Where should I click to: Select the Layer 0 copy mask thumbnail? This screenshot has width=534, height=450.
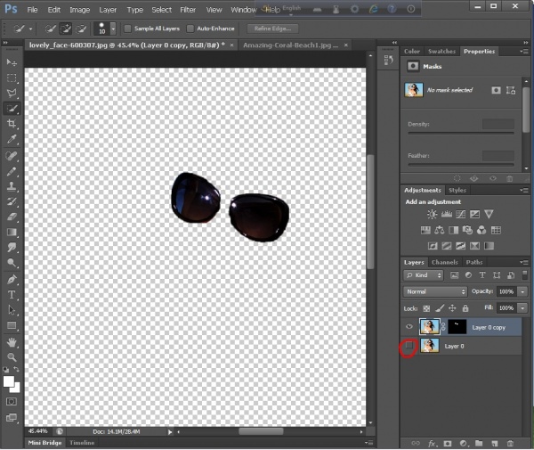click(x=457, y=327)
